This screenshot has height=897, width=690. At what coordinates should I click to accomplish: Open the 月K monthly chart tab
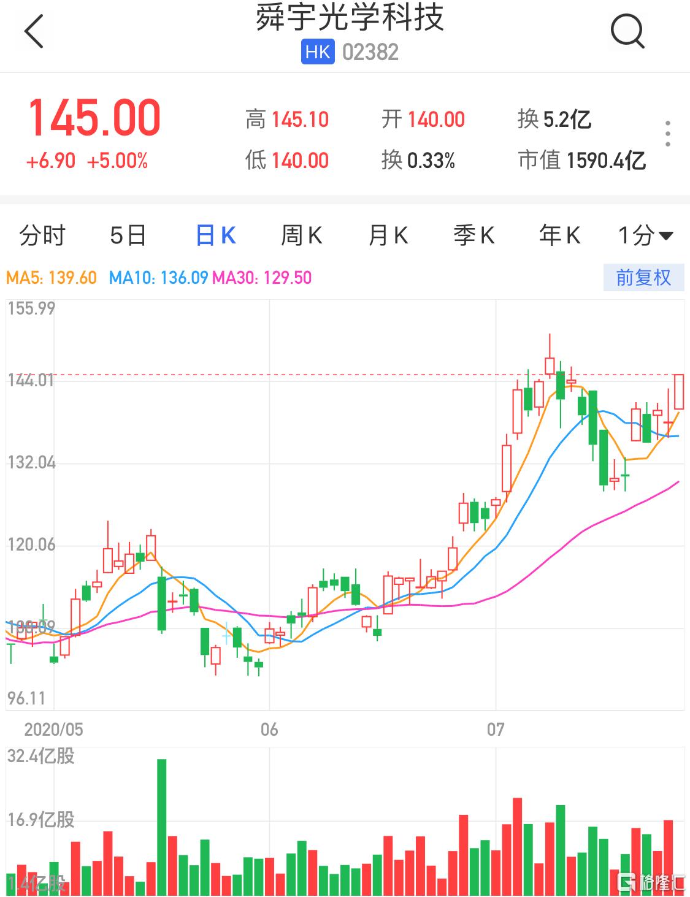click(388, 235)
